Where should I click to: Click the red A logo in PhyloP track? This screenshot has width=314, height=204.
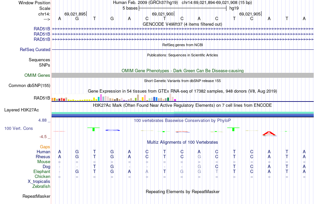coord(269,134)
